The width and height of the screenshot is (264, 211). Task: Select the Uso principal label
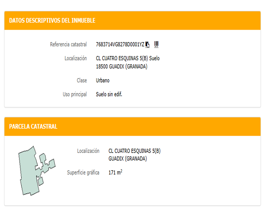(75, 94)
